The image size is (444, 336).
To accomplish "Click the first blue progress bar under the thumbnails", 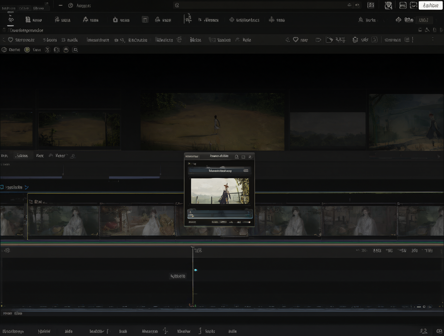I will pyautogui.click(x=31, y=177).
